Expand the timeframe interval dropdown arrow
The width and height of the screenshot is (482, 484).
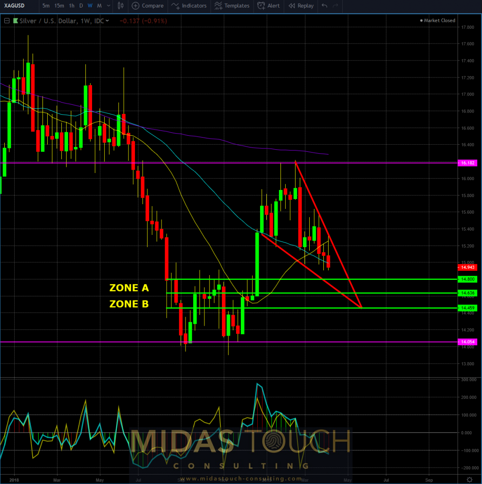click(x=108, y=6)
